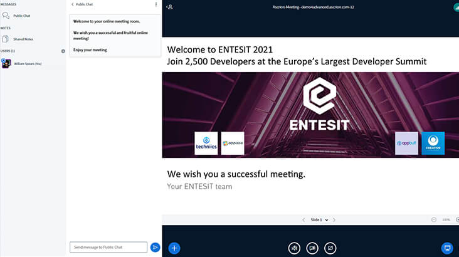Go to the next slide

coord(334,220)
